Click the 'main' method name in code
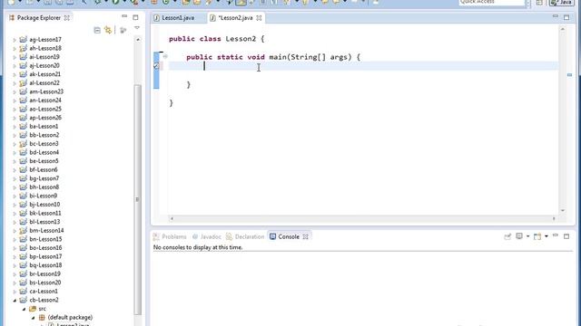581x326 pixels. click(x=278, y=57)
